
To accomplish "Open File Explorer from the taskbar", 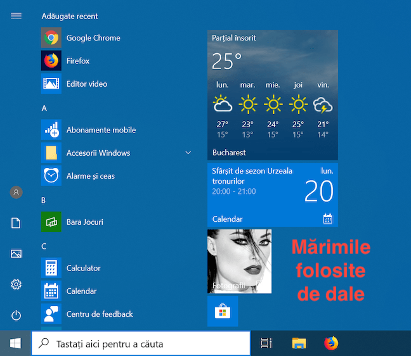I will tap(299, 343).
